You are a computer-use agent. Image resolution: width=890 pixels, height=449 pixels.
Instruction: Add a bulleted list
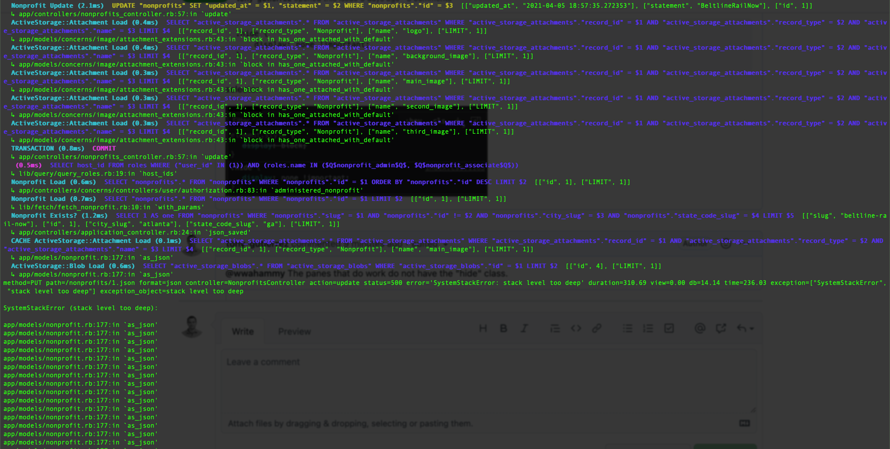click(628, 329)
